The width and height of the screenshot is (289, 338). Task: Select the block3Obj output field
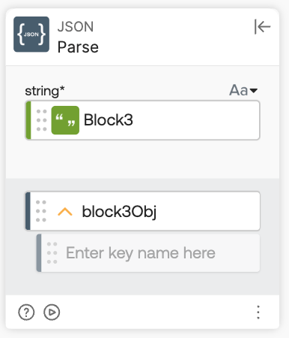pos(143,211)
